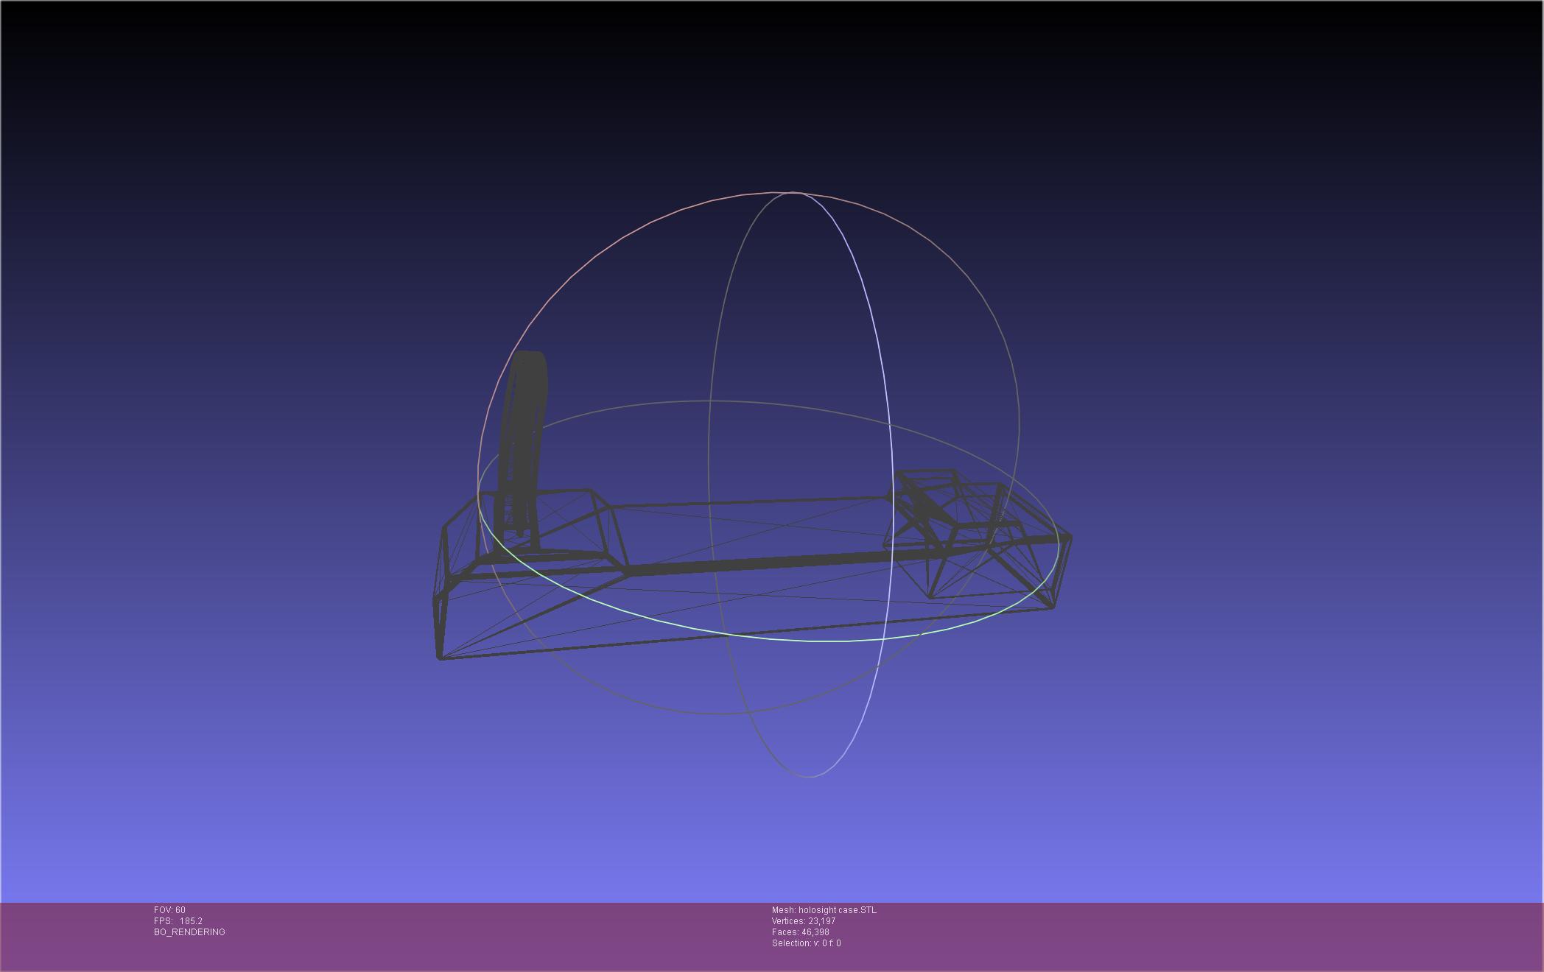This screenshot has width=1544, height=972.
Task: Click the empty purple info bar right area
Action: [x=1252, y=935]
